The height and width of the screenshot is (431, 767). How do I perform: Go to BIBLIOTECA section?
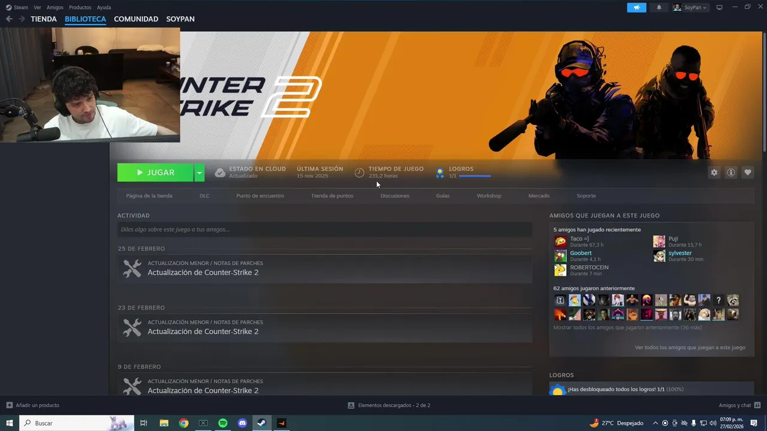point(85,19)
